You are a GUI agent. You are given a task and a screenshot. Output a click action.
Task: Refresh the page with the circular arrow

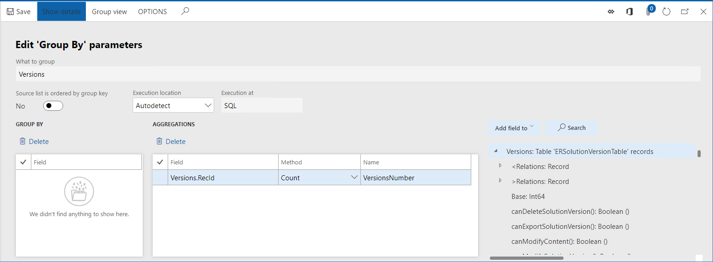tap(667, 12)
